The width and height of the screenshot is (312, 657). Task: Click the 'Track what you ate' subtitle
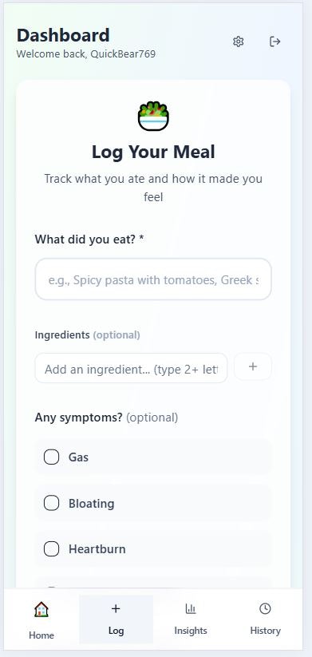pos(153,188)
